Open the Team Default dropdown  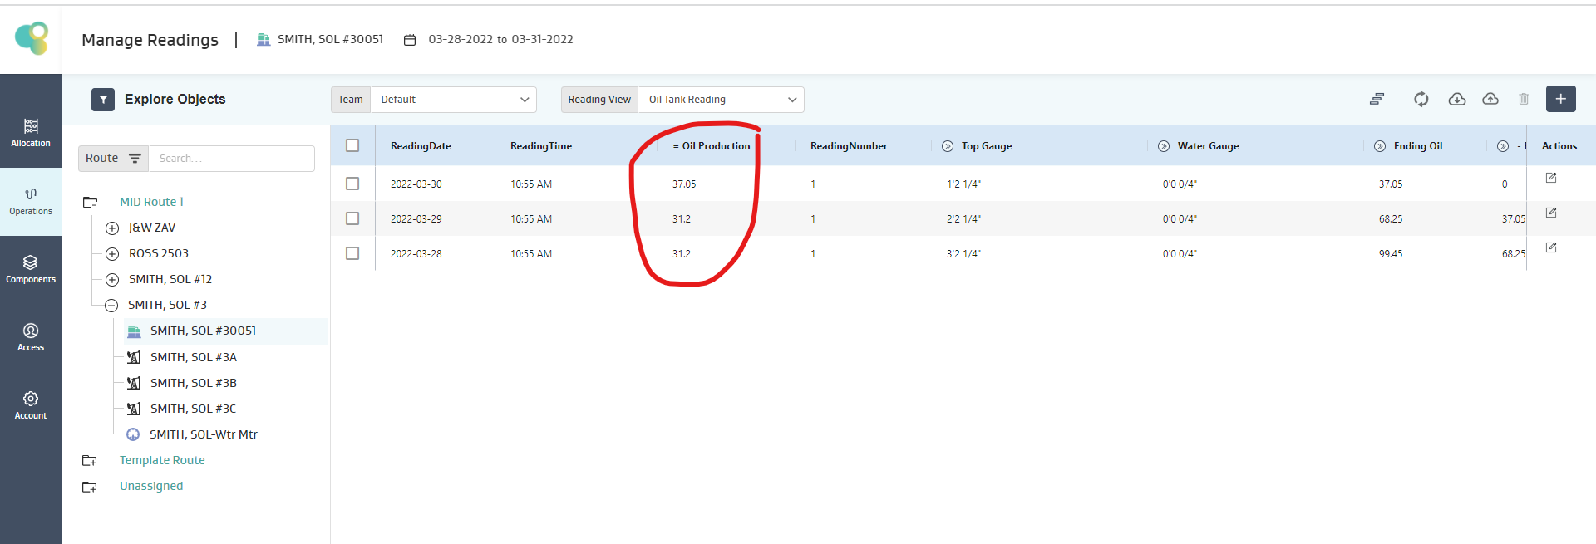pos(453,100)
